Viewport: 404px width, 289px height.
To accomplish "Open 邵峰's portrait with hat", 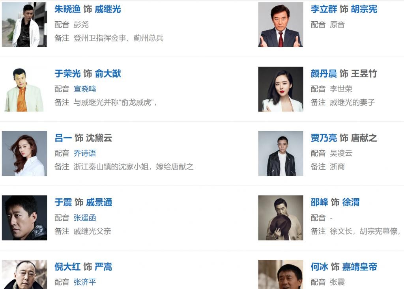I will pyautogui.click(x=281, y=218).
